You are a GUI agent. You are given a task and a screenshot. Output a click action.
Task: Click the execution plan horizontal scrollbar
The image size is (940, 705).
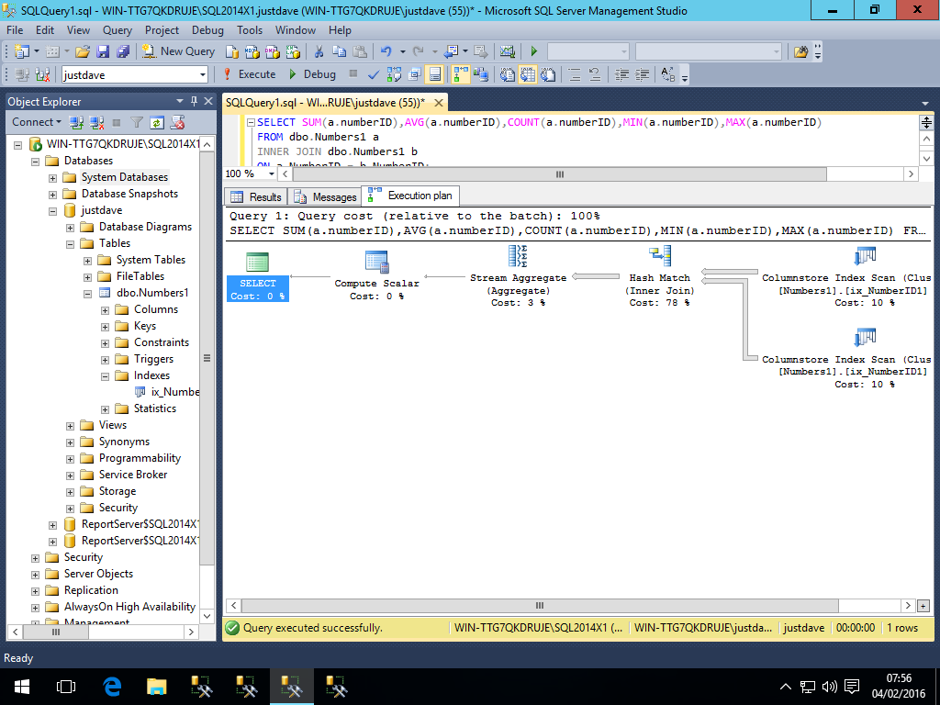point(539,606)
